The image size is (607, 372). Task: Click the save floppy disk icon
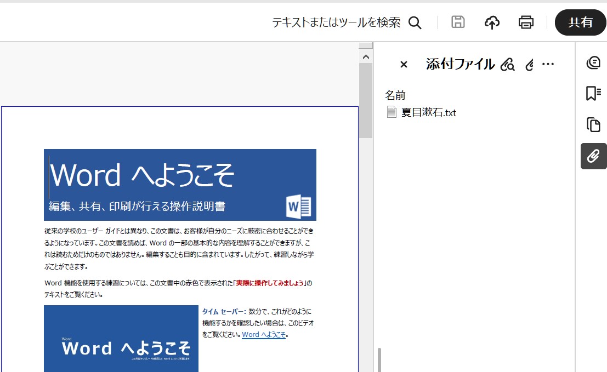[x=458, y=22]
